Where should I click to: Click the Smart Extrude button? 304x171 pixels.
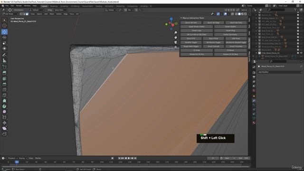(x=213, y=47)
